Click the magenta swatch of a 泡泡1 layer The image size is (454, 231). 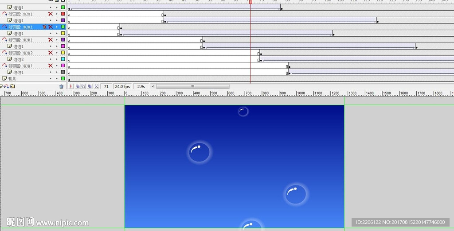(63, 46)
